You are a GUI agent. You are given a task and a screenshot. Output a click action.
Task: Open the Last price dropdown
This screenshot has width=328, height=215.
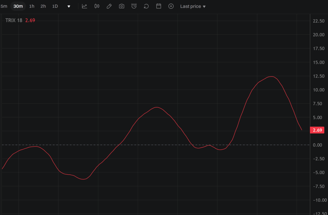coord(193,6)
